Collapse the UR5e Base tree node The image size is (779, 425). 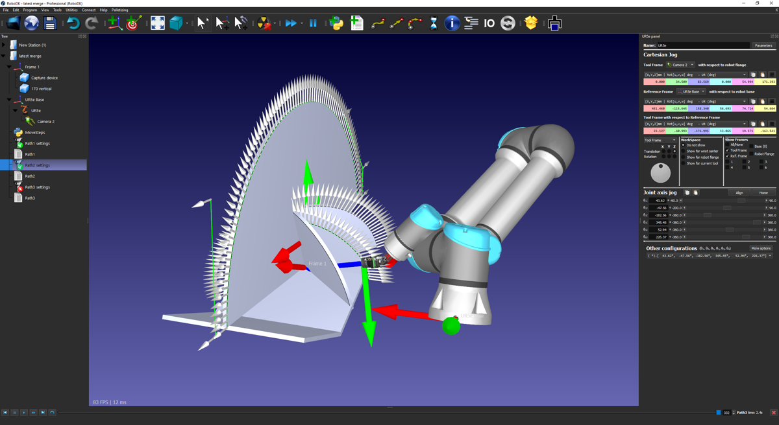click(x=9, y=100)
